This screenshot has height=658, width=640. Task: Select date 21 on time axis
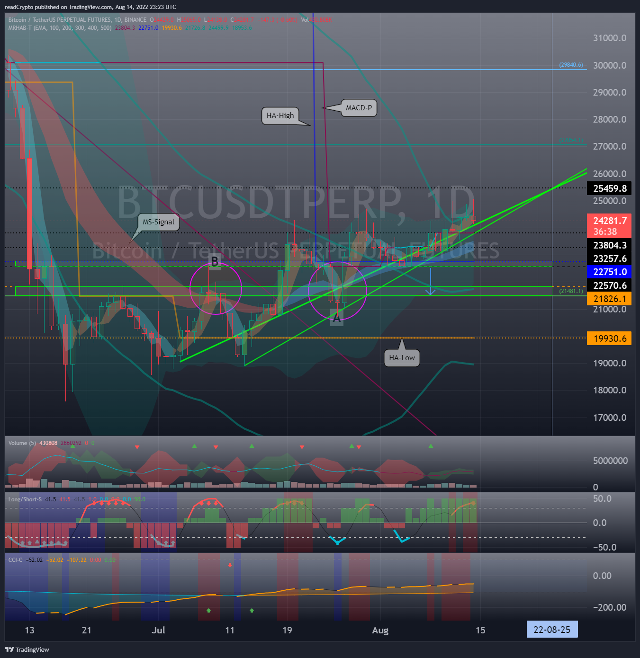point(86,630)
